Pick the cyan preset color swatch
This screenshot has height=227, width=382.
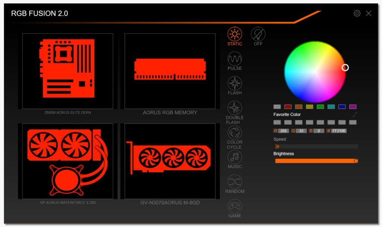point(331,107)
